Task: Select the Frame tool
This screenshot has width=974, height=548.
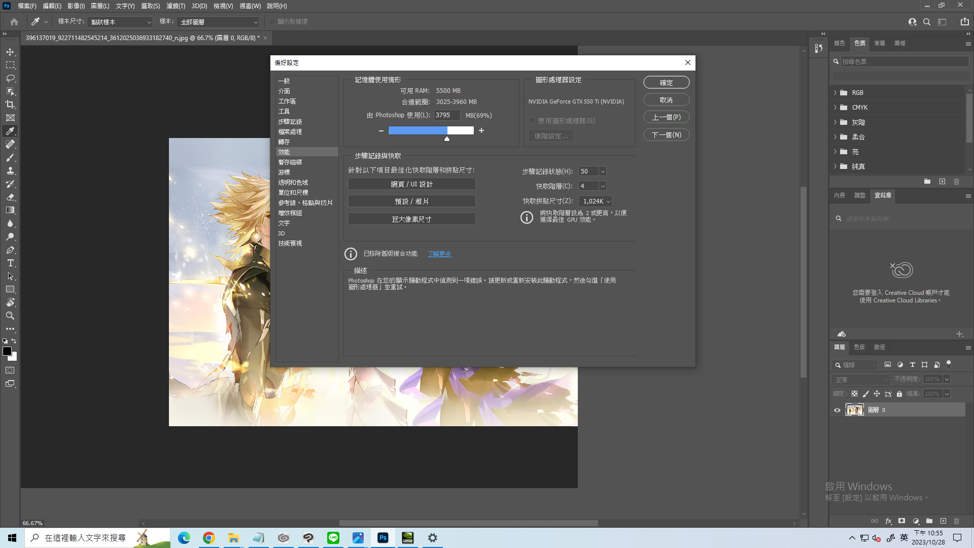Action: tap(10, 118)
